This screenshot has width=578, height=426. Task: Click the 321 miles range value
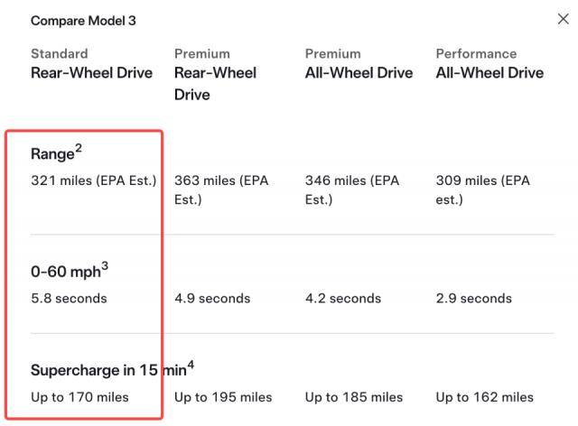pyautogui.click(x=94, y=181)
